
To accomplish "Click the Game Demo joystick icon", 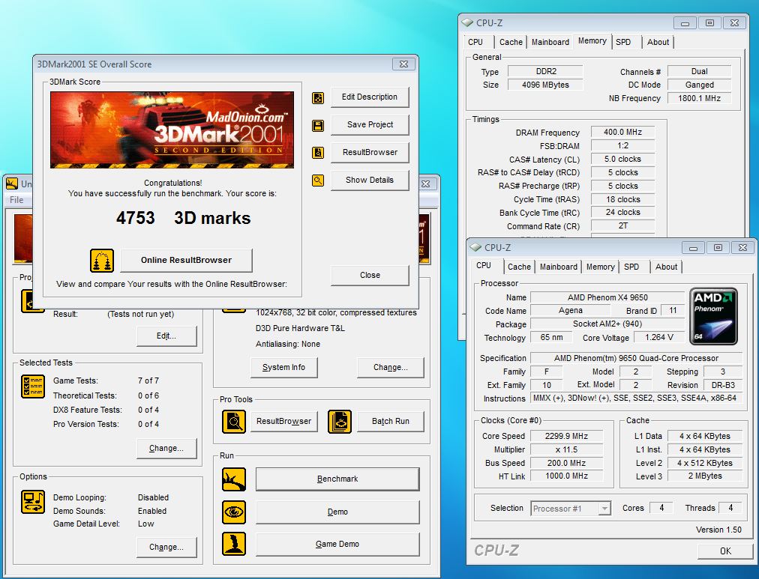I will coord(234,545).
